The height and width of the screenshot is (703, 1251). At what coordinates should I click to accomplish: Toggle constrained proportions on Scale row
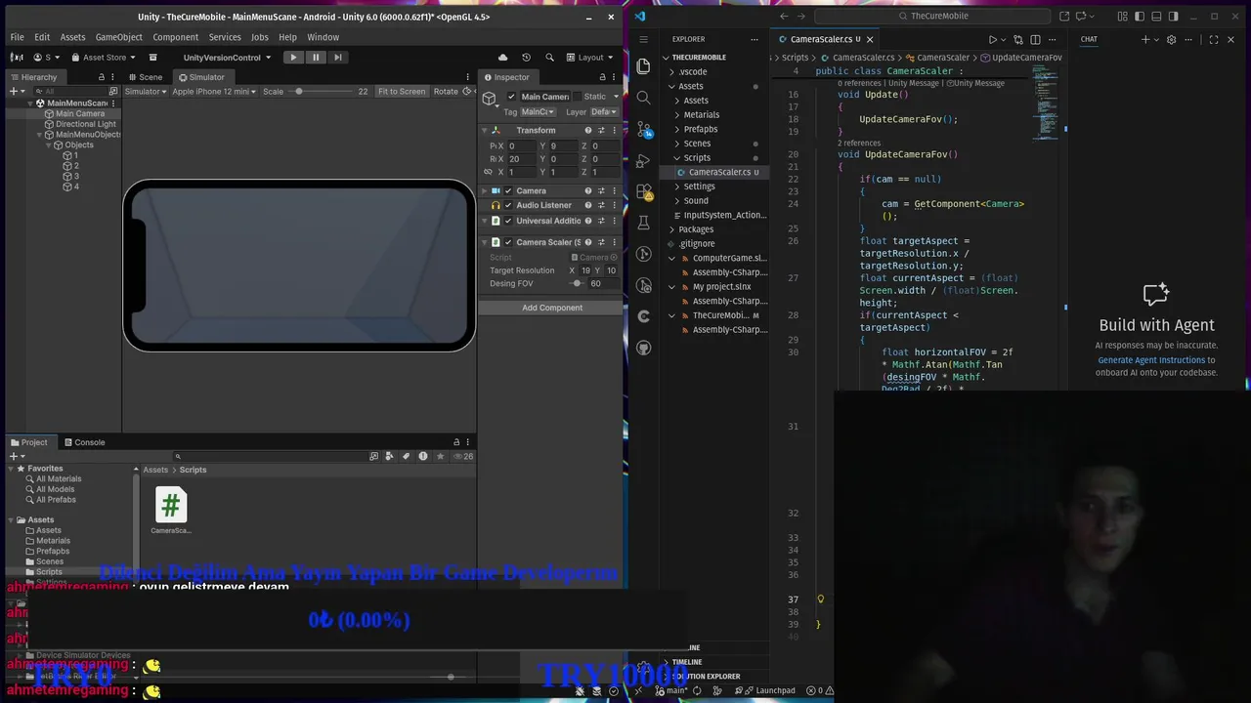[488, 172]
